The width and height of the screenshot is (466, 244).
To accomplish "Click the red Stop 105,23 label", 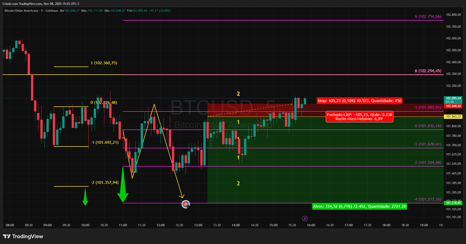I will coord(360,101).
